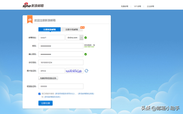Open the 新浪邮箱隐私政策 link
Viewport: 183px width, 114px height.
click(x=86, y=94)
